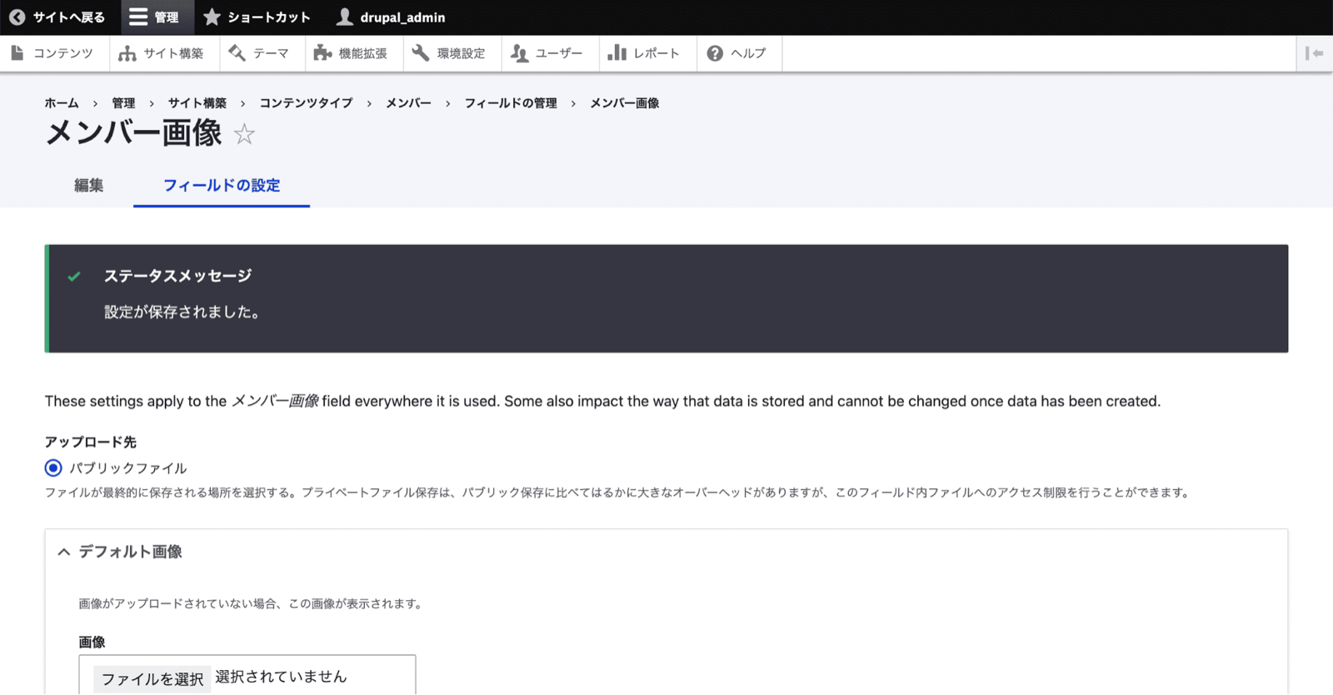Go to フィールドの管理 breadcrumb link
This screenshot has height=695, width=1333.
click(511, 103)
